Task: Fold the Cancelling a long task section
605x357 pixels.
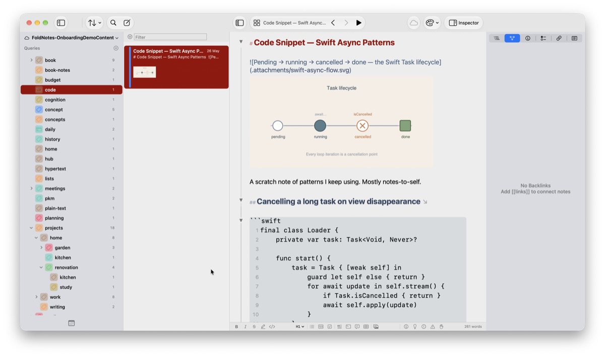Action: point(241,200)
